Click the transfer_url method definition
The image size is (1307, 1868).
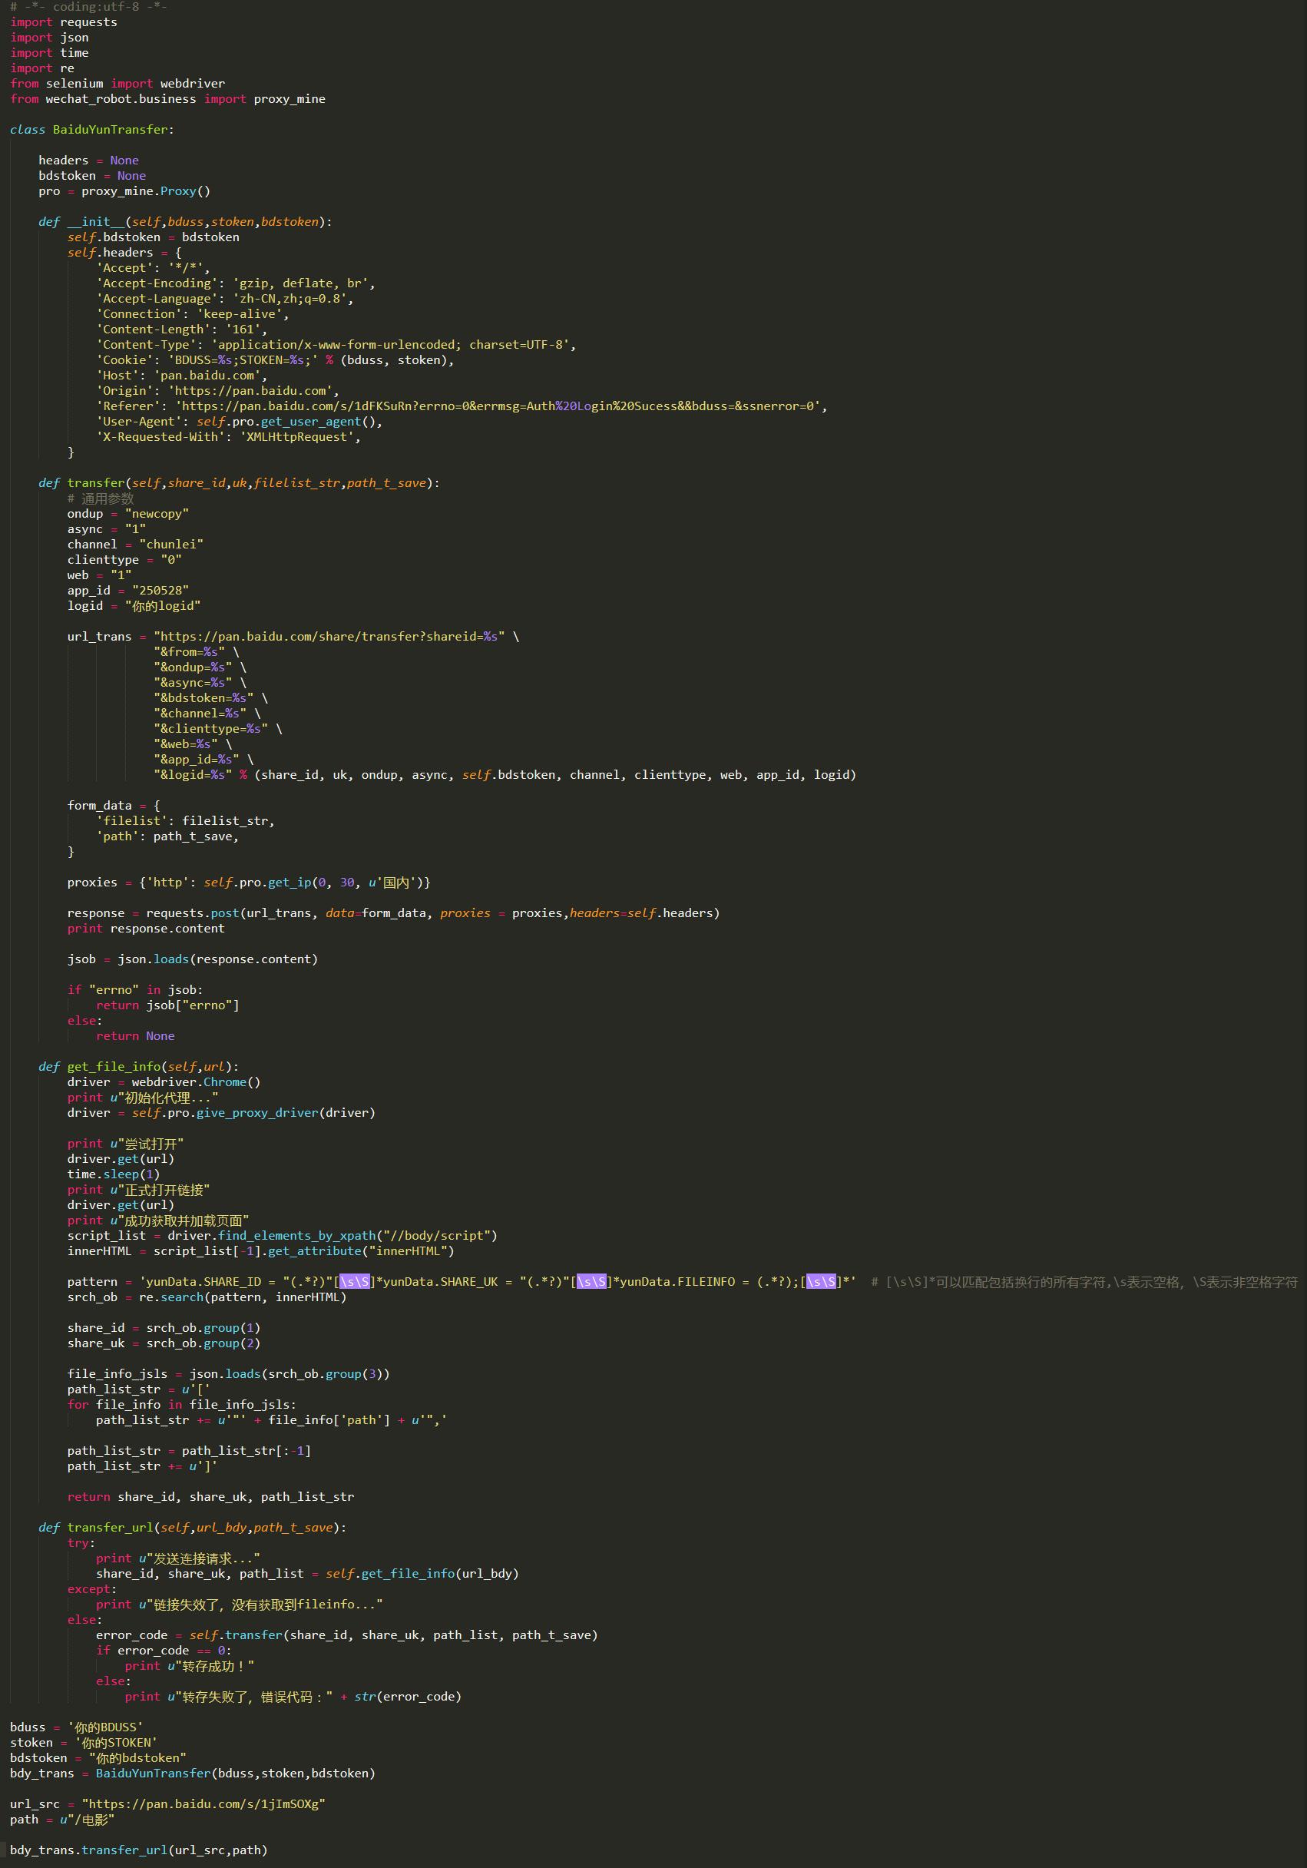(111, 1527)
